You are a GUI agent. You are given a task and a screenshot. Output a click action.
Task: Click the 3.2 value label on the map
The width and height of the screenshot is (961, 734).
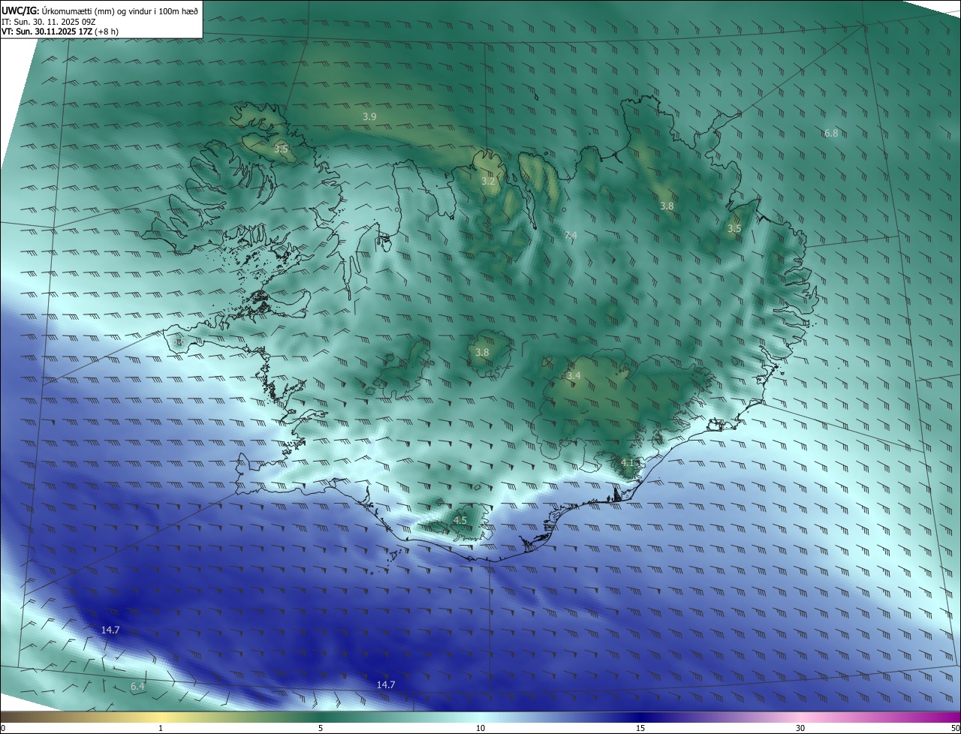[488, 181]
